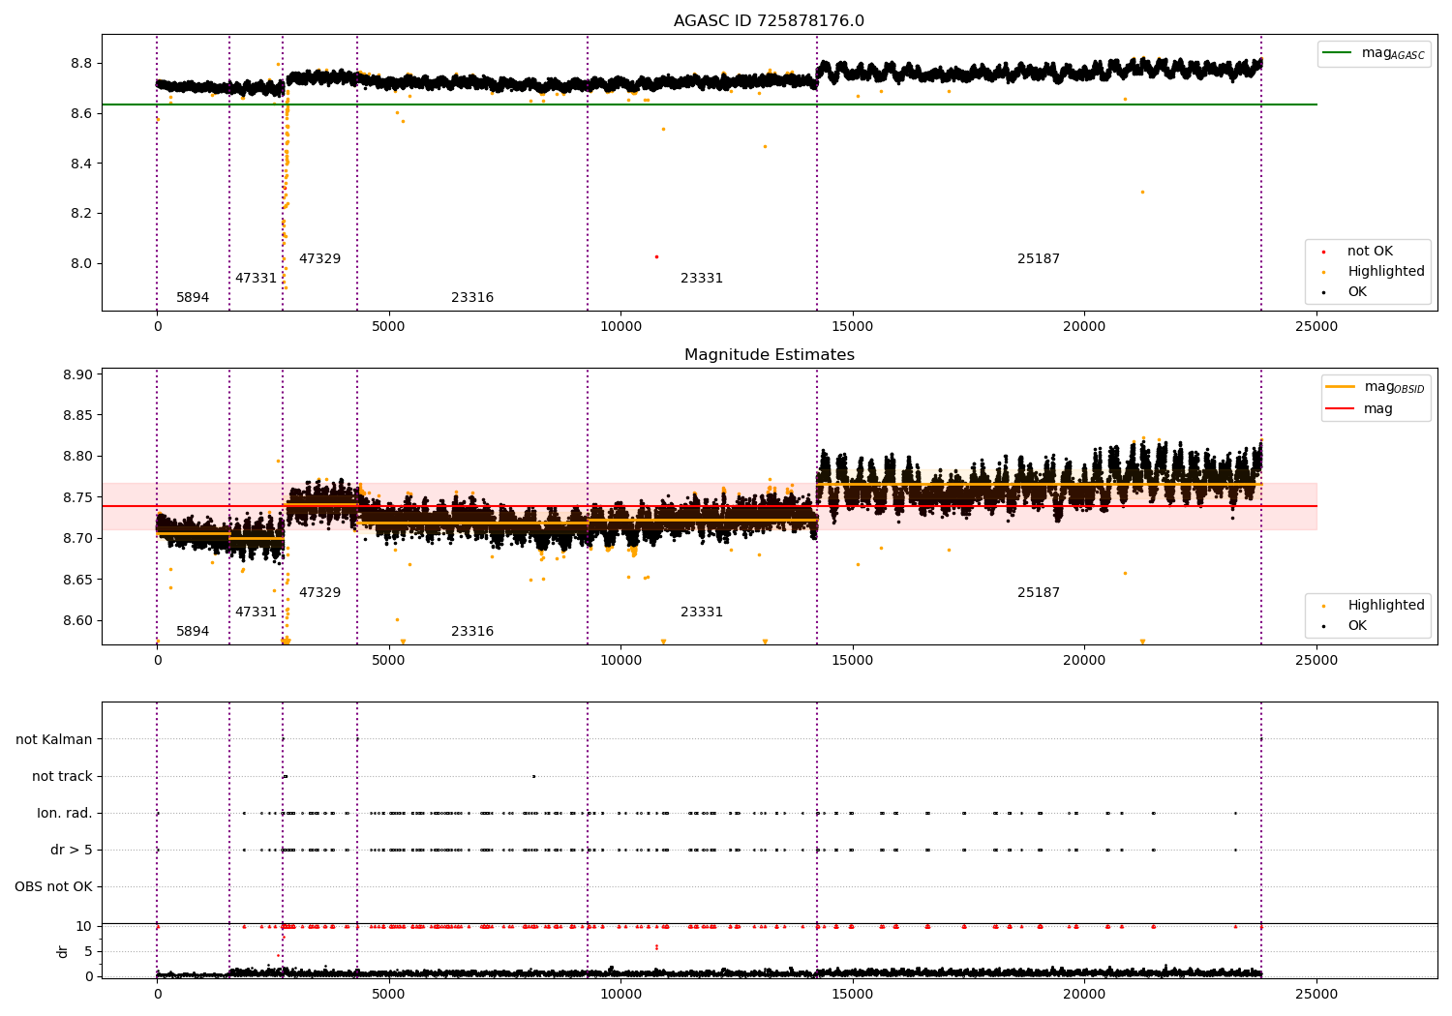This screenshot has width=1452, height=1016.
Task: Click the 8.75 y-axis tick label
Action: pyautogui.click(x=76, y=498)
